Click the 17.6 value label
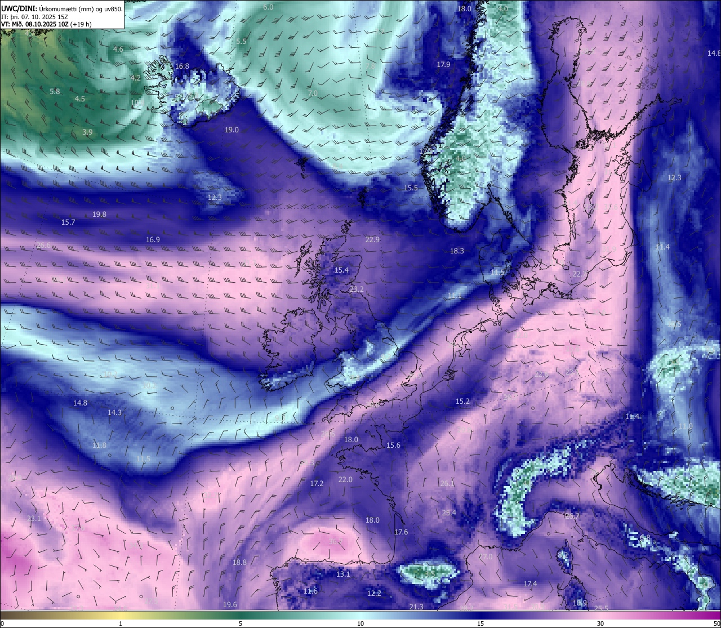Image resolution: width=721 pixels, height=628 pixels. [401, 532]
